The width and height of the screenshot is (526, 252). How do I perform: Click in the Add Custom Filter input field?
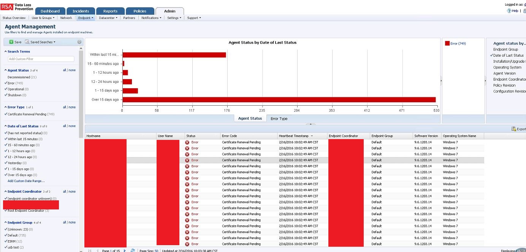pos(41,59)
